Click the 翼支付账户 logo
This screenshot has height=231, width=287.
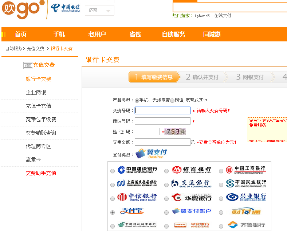(192, 211)
